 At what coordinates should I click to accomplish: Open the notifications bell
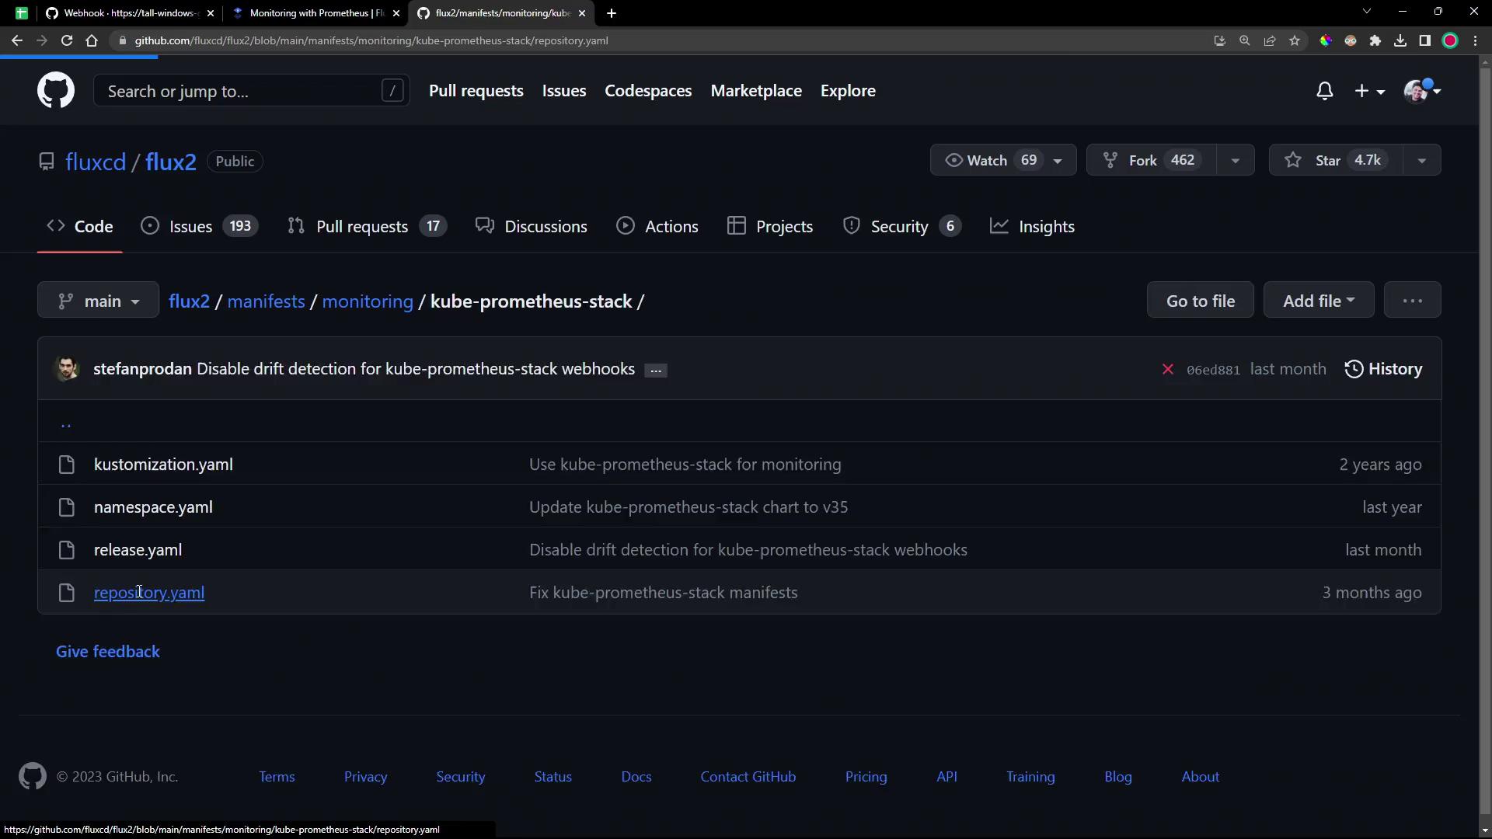click(x=1324, y=91)
